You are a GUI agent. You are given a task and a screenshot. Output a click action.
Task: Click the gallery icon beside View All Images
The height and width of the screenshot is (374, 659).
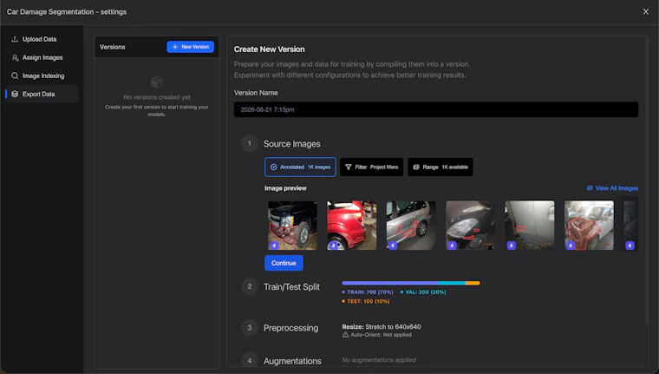coord(590,188)
